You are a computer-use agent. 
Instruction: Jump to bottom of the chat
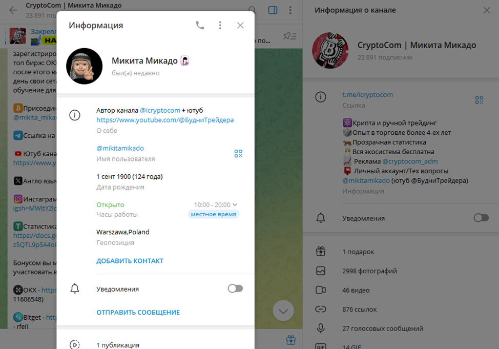[x=283, y=311]
